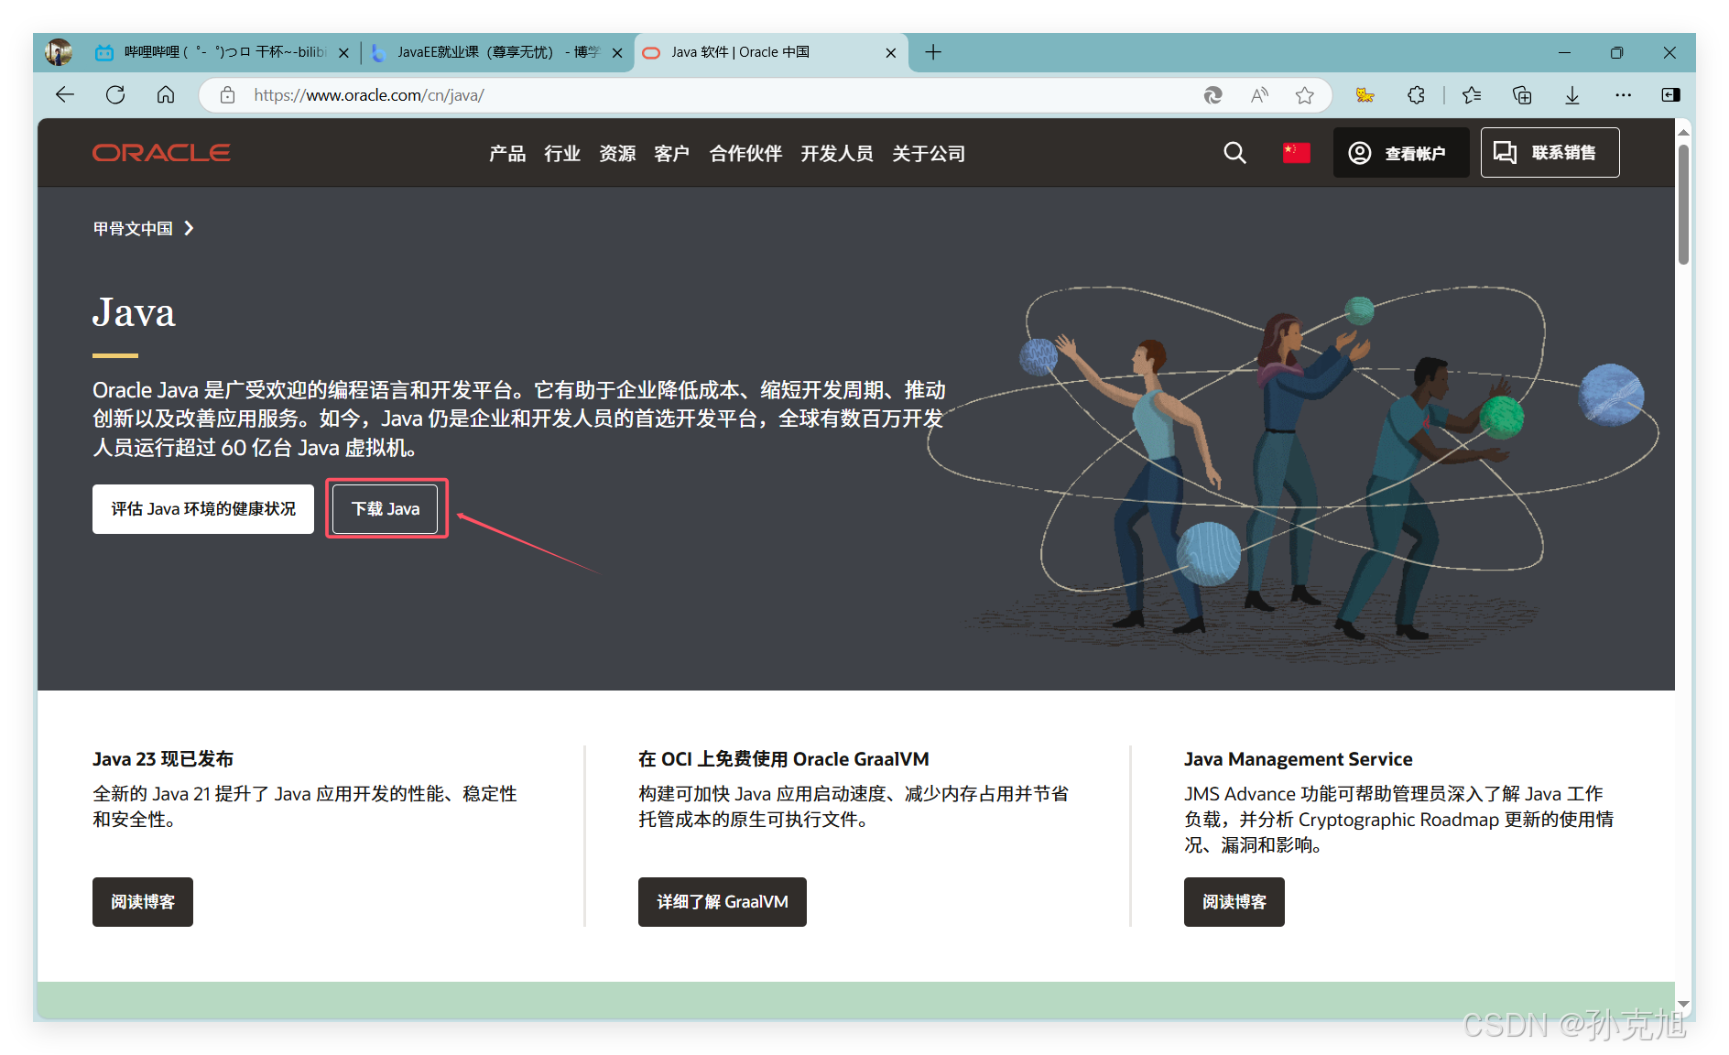This screenshot has height=1055, width=1729.
Task: Open the 产品 navigation menu
Action: point(507,154)
